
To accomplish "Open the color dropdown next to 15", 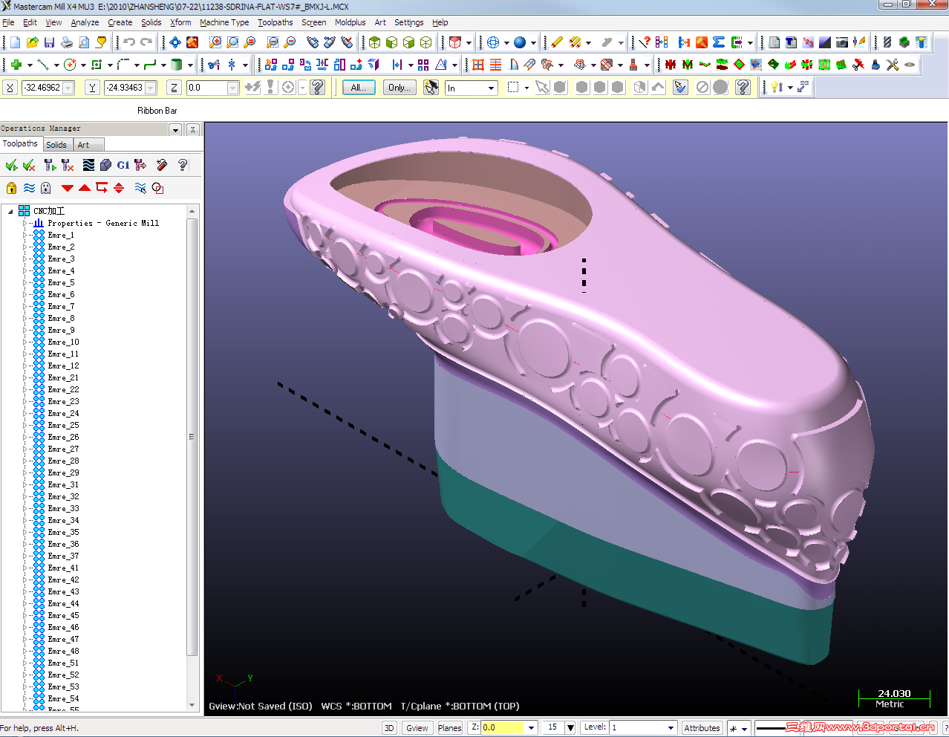I will (570, 728).
